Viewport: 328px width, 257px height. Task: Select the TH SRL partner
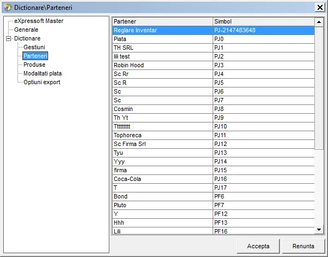coord(162,48)
